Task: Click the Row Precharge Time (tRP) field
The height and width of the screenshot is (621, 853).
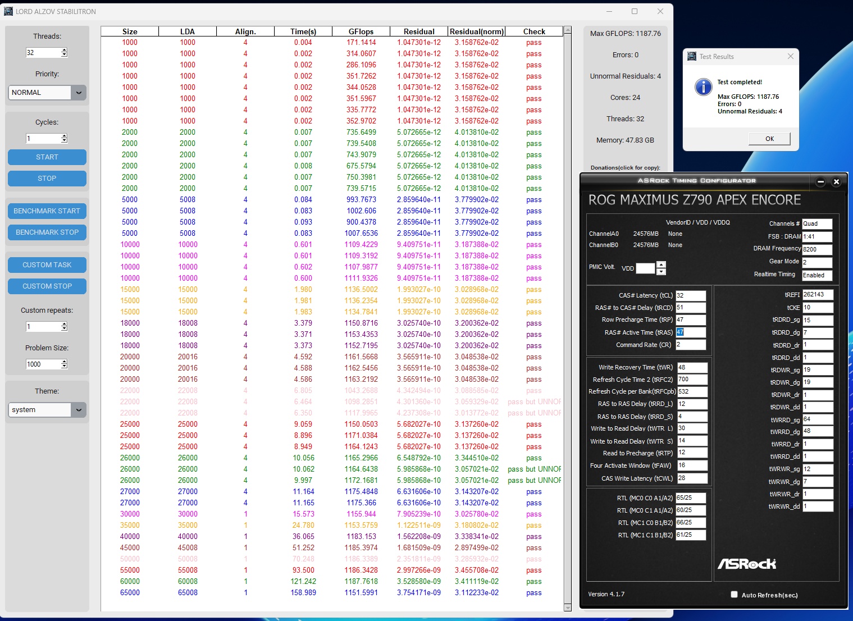Action: pos(691,320)
